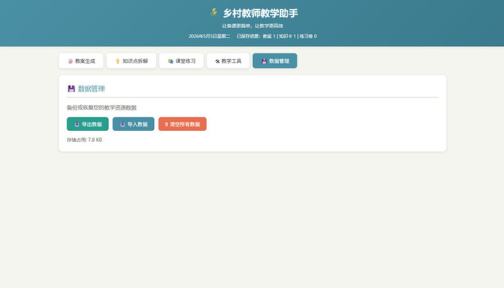The image size is (504, 288).
Task: Click the floppy disk icon beside 数据管理 heading
Action: (x=71, y=89)
